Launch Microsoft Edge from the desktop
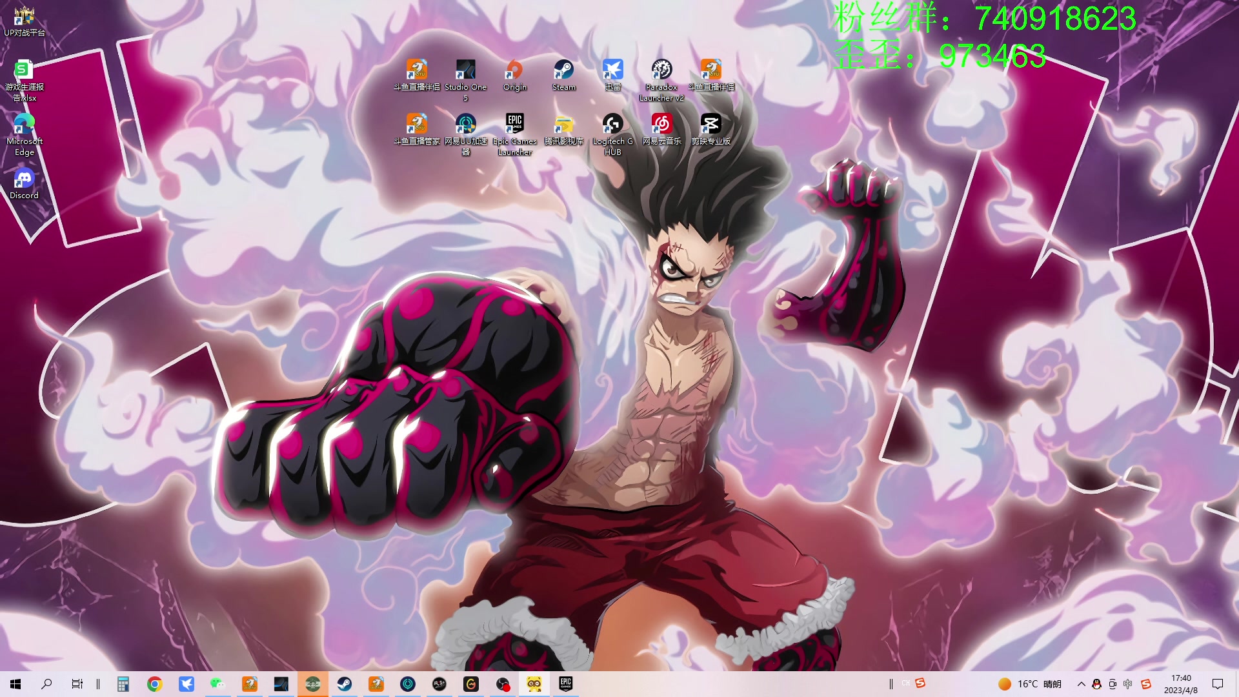The image size is (1239, 697). 25,134
